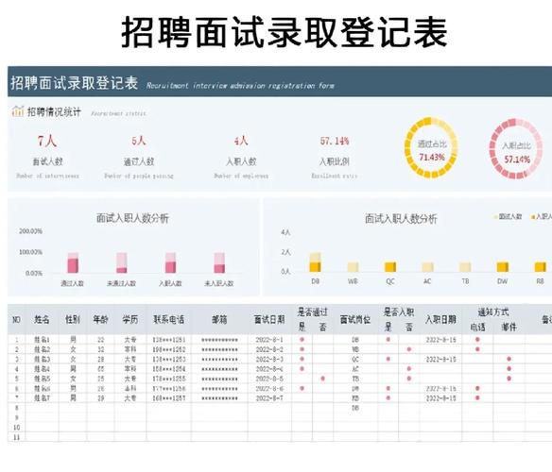Screen dimensions: 552x472
Task: Click the English subtitle in the dark banner
Action: tap(240, 86)
